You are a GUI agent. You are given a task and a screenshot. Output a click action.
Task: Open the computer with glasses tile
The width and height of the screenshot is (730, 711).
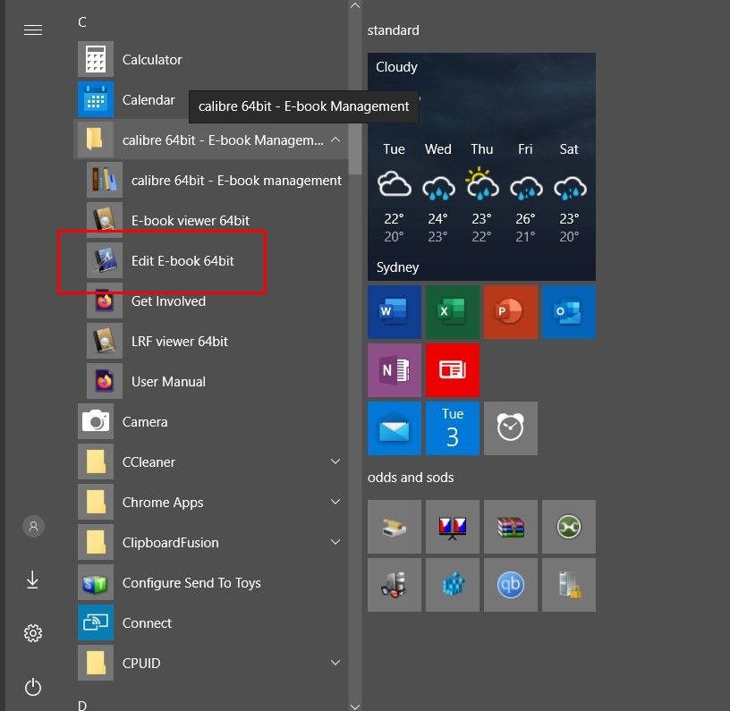click(x=395, y=585)
